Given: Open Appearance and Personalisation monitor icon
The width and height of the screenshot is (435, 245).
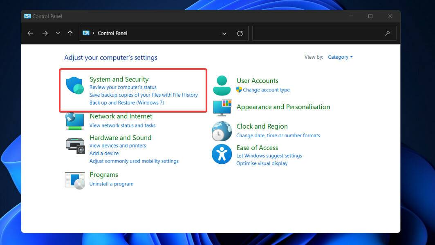Looking at the screenshot, I should pyautogui.click(x=222, y=109).
